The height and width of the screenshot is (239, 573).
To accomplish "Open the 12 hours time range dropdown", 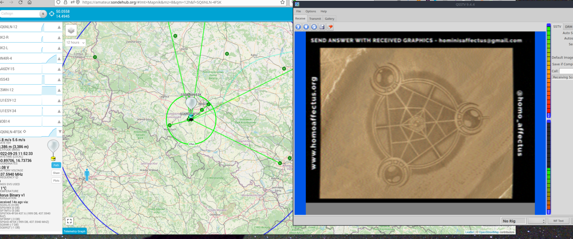I will (x=76, y=43).
